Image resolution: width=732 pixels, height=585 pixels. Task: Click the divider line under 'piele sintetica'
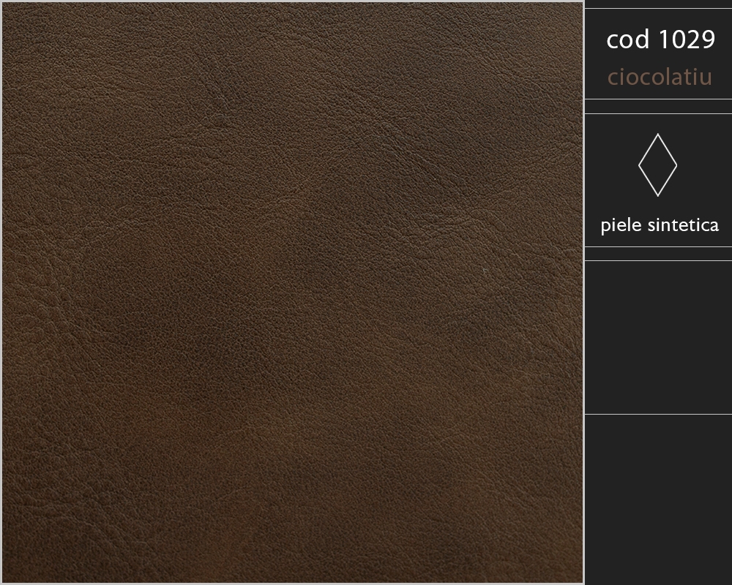tap(658, 246)
